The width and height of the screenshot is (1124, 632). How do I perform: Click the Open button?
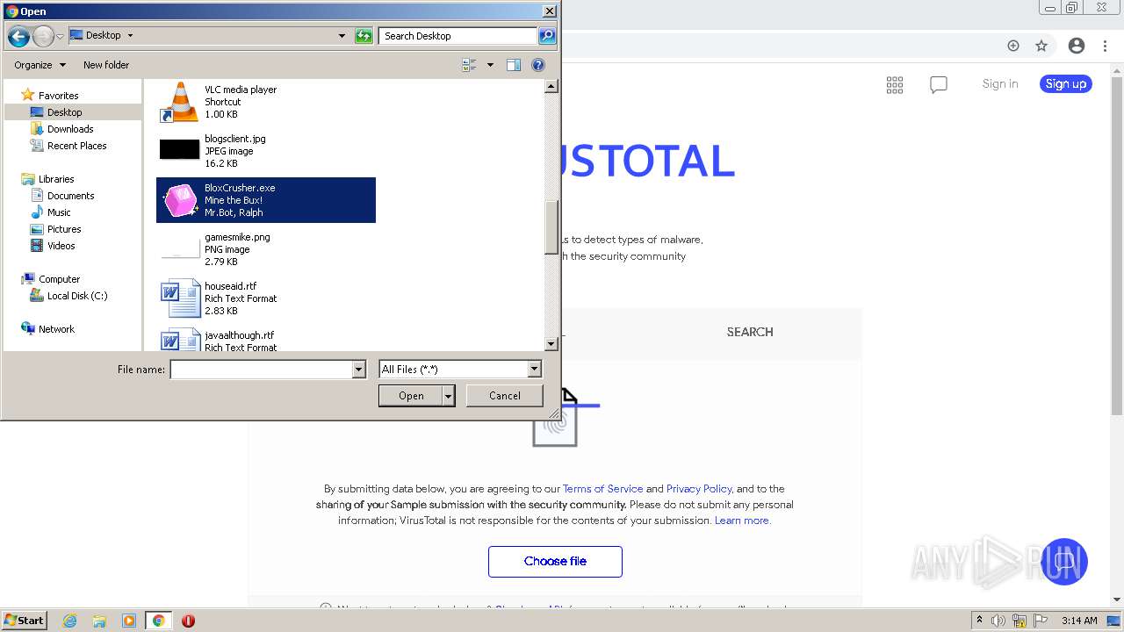(411, 396)
